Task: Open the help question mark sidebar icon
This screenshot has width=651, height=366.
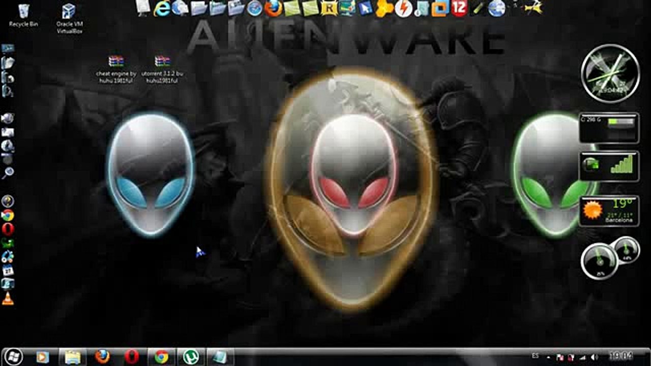Action: coord(8,201)
